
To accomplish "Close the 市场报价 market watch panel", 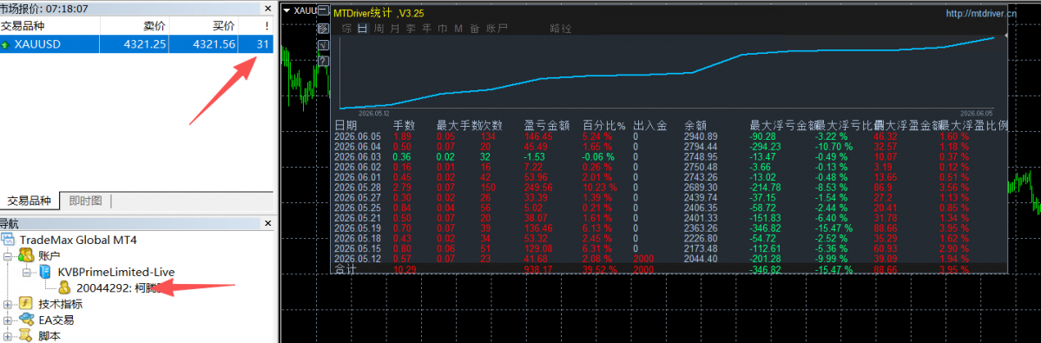I will 267,9.
